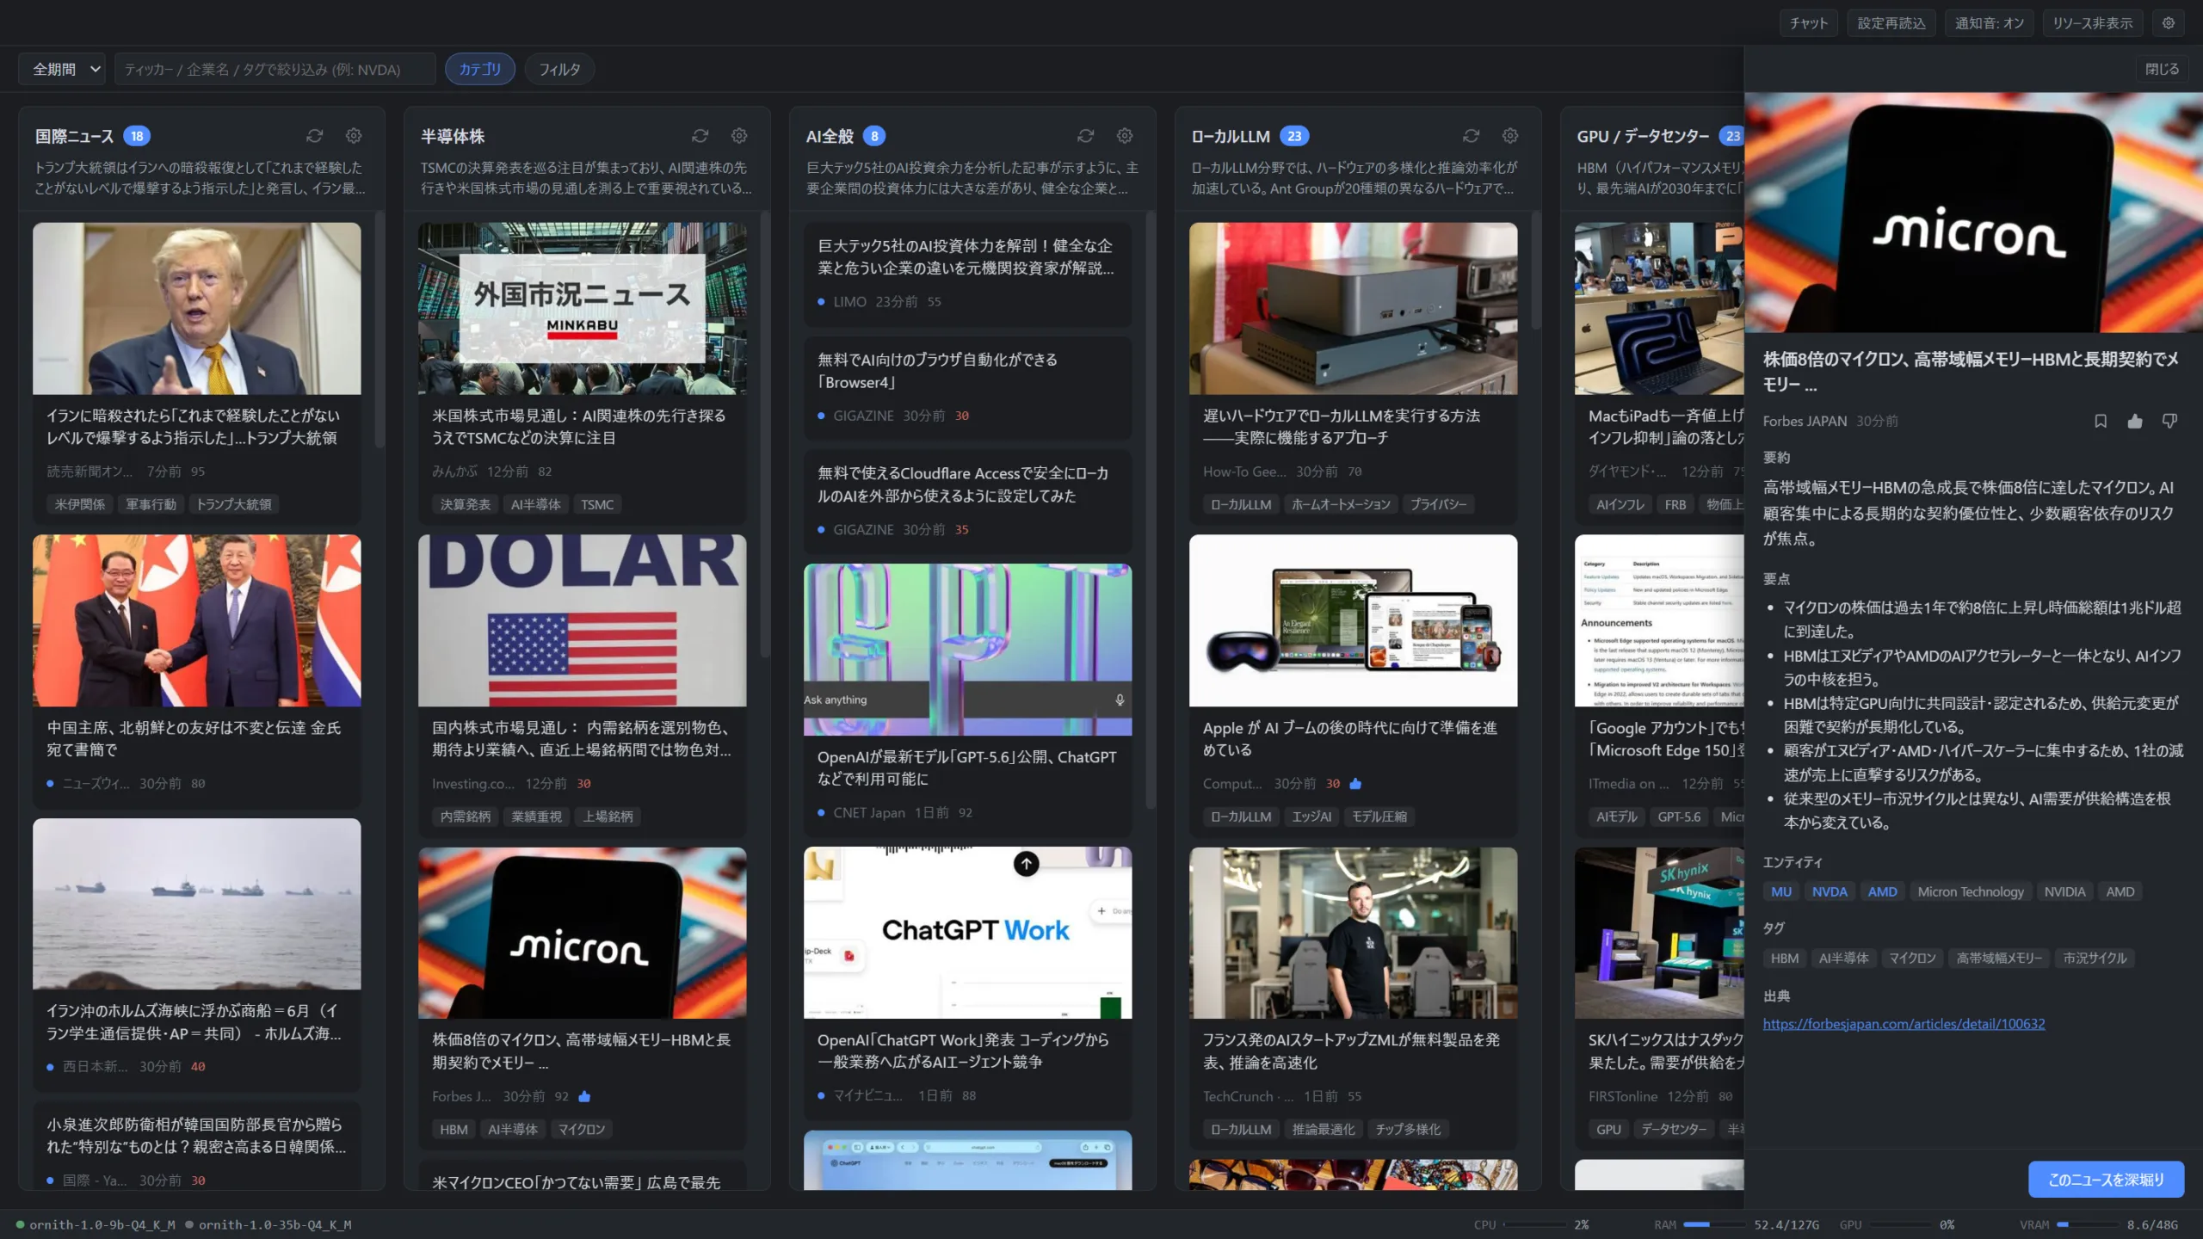The height and width of the screenshot is (1239, 2203).
Task: Click the NVIDIA entity chip
Action: click(x=2064, y=892)
